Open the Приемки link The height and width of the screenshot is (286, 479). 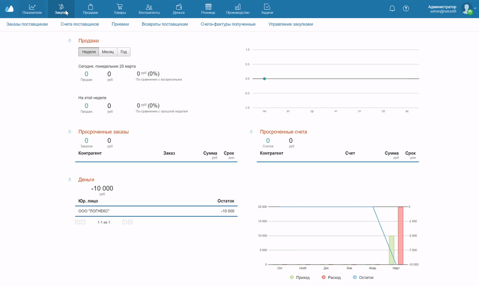pos(120,24)
